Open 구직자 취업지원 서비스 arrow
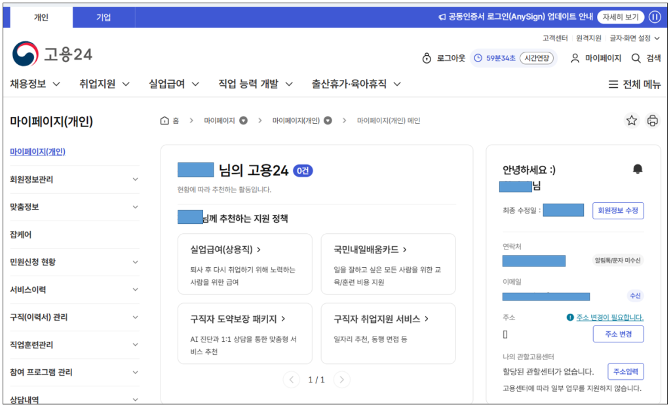 pyautogui.click(x=426, y=319)
